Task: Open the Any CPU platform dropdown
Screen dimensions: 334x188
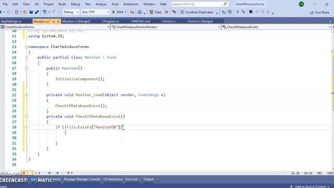Action: point(96,12)
